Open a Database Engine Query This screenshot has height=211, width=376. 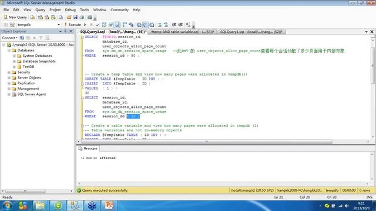pyautogui.click(x=32, y=17)
